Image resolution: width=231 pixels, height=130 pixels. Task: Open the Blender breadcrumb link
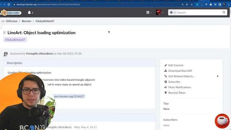point(26,21)
